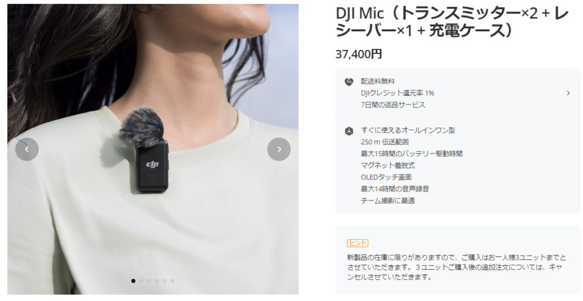Select the fourth carousel indicator dot
This screenshot has width=583, height=301.
pyautogui.click(x=157, y=281)
